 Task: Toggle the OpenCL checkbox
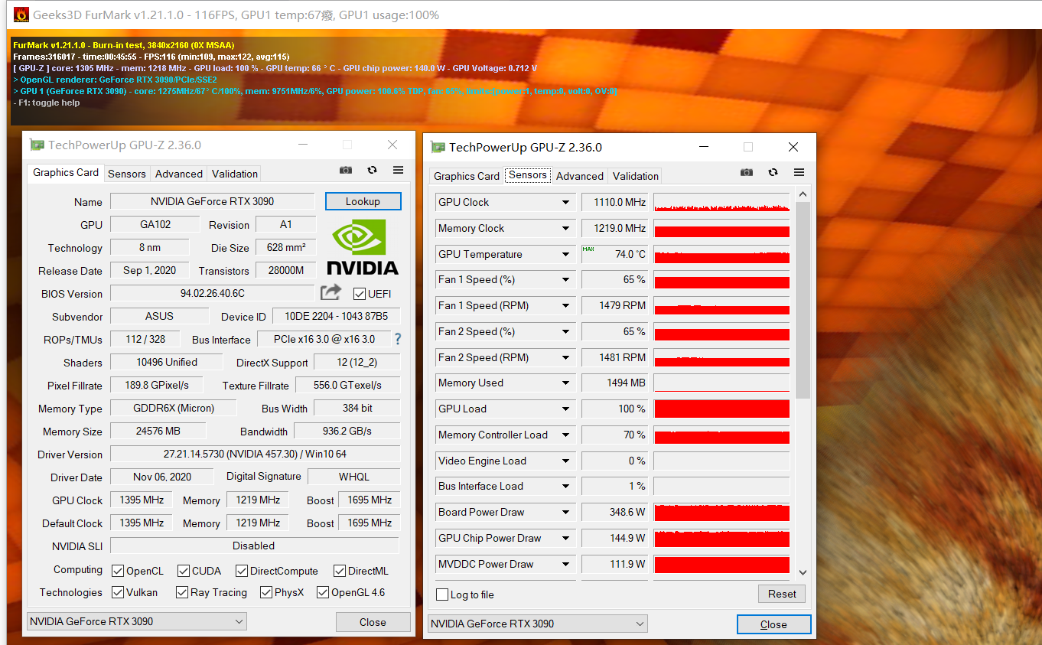pos(118,571)
